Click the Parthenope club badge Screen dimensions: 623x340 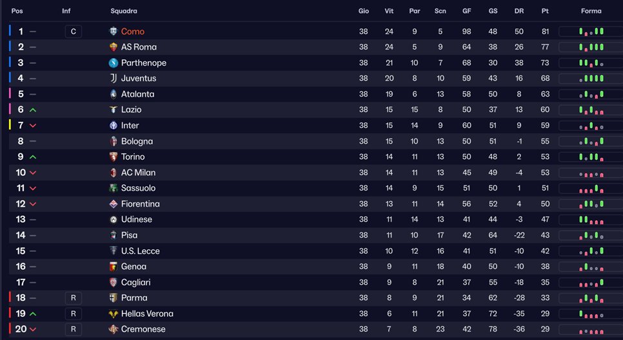114,63
